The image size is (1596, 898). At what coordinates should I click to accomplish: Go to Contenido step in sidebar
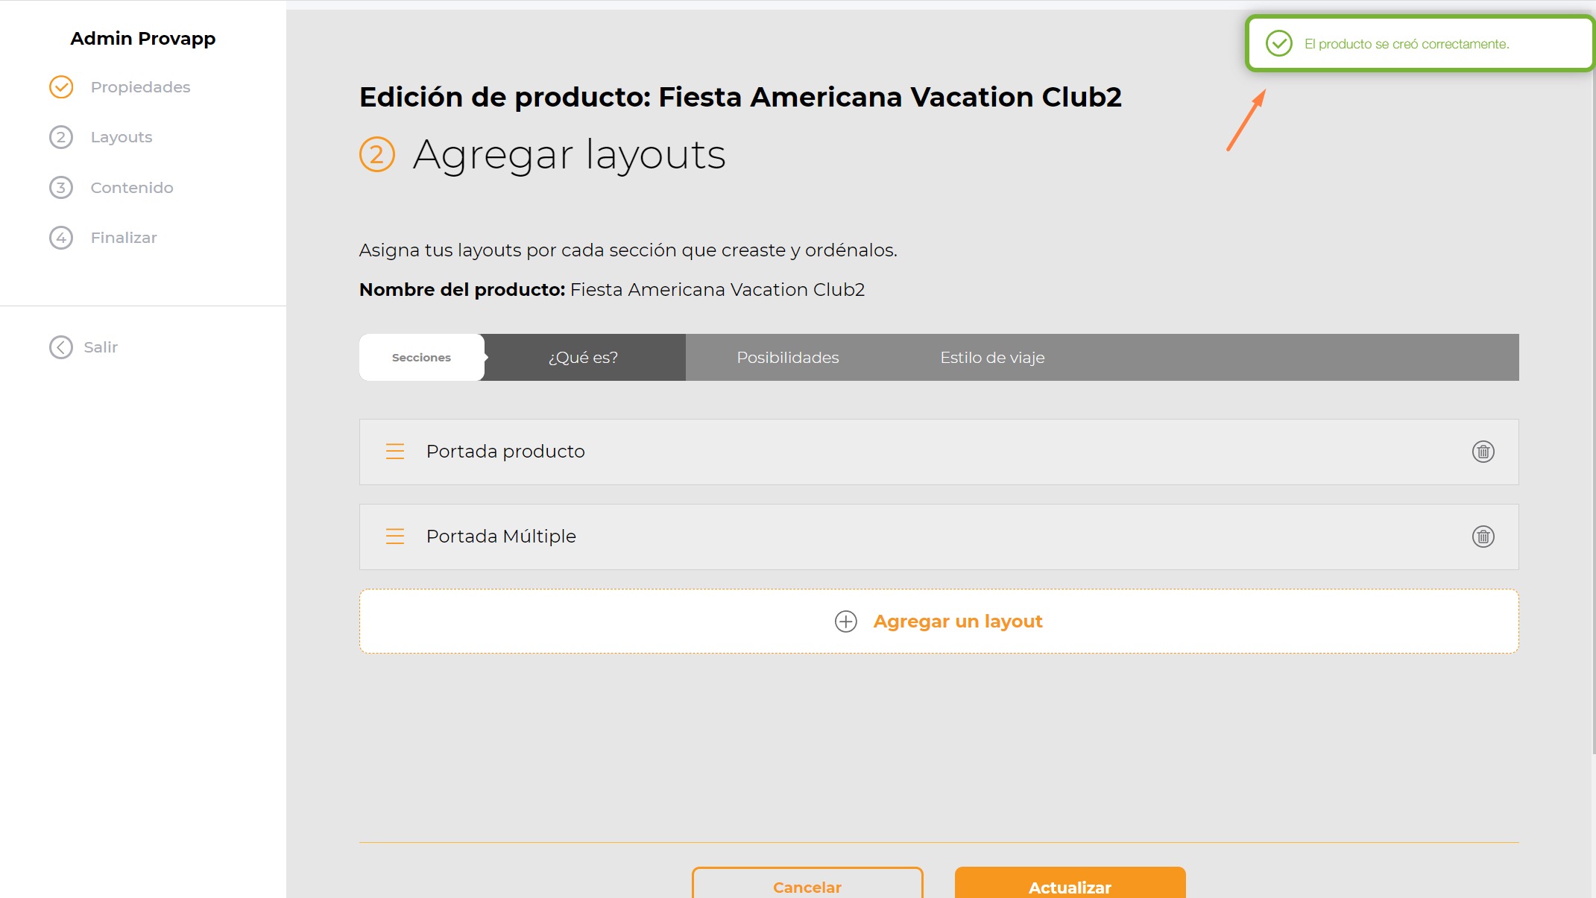pos(132,188)
